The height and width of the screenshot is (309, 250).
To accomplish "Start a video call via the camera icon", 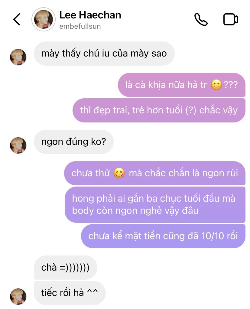I will (x=230, y=19).
